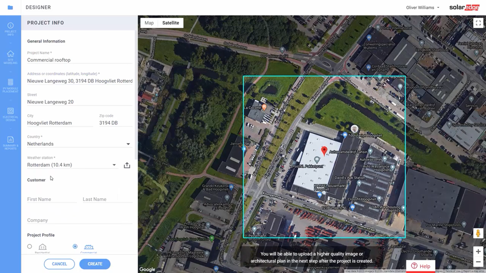Toggle fullscreen map view
486x273 pixels.
[478, 23]
